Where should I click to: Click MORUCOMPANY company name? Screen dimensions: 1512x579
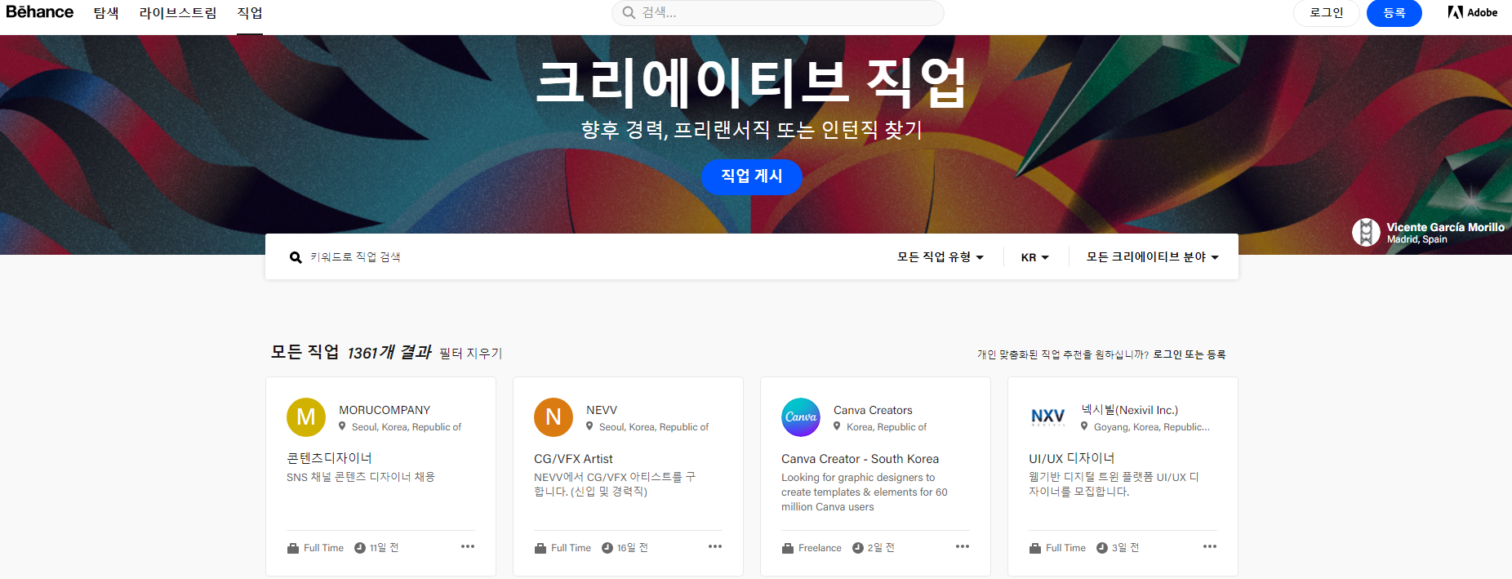[385, 410]
